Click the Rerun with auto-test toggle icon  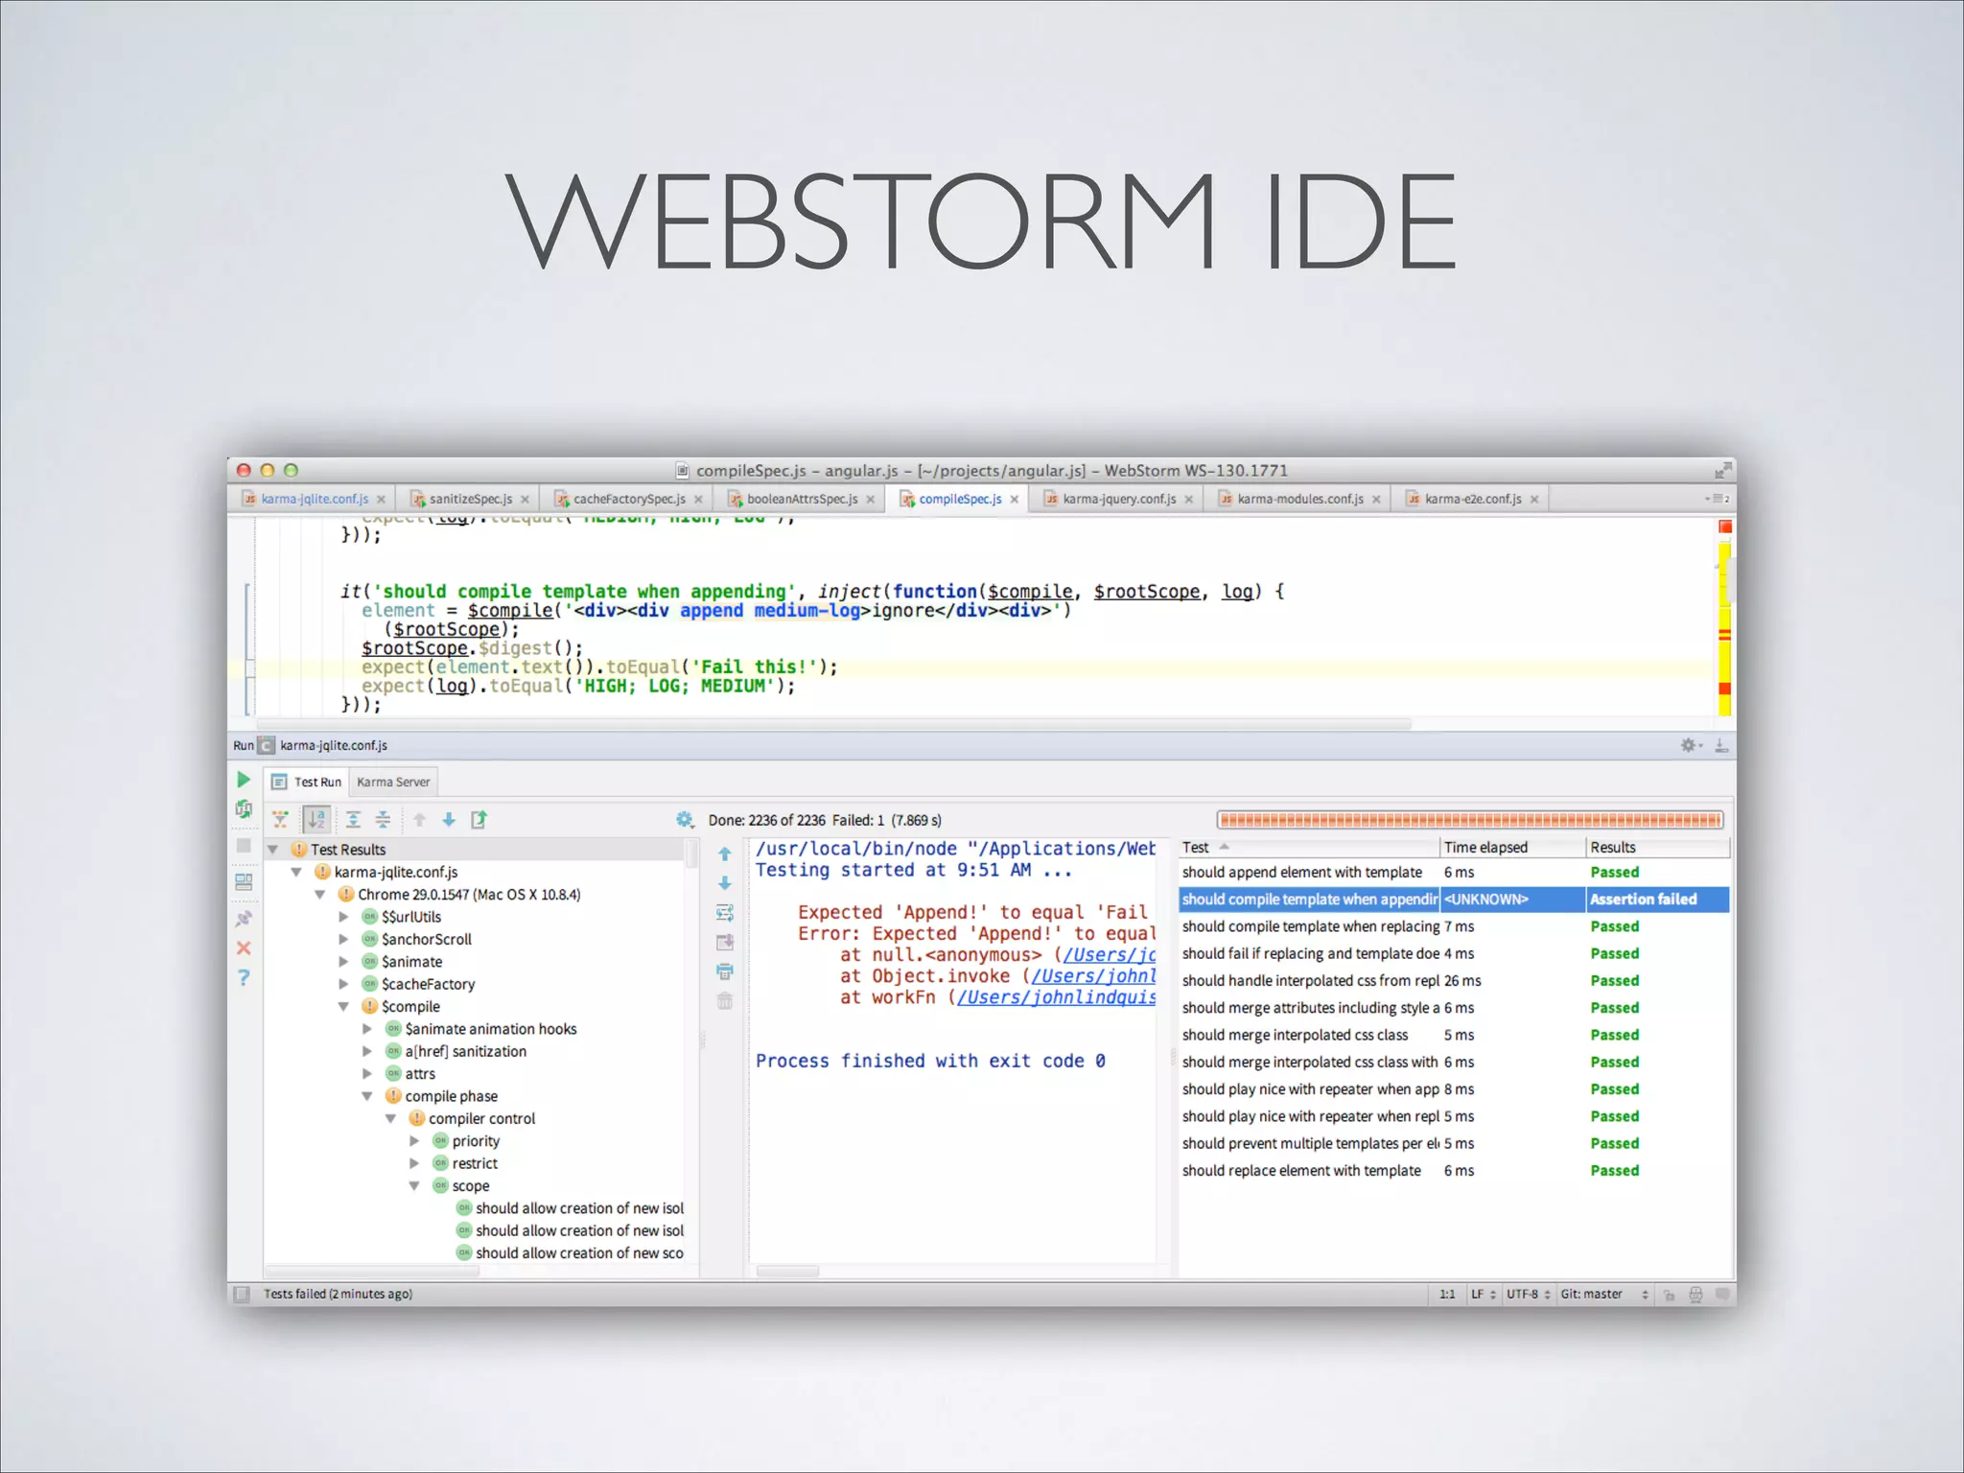coord(244,809)
